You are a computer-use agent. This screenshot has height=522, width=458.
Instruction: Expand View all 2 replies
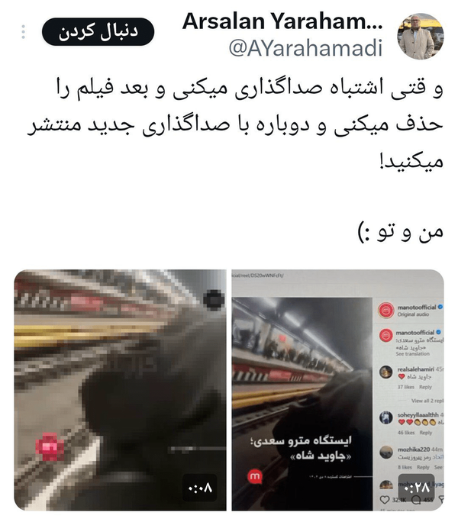click(x=427, y=401)
